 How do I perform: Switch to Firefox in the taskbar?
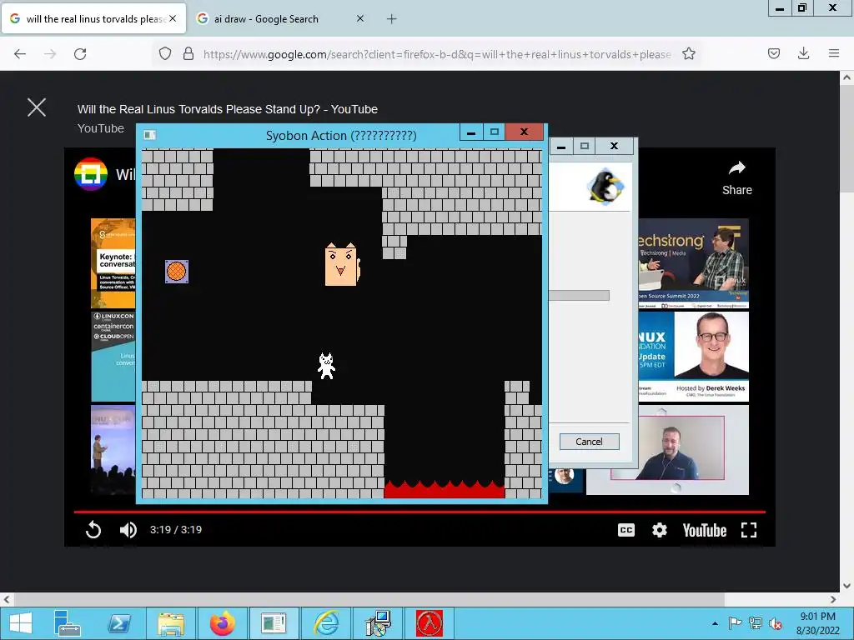coord(222,623)
